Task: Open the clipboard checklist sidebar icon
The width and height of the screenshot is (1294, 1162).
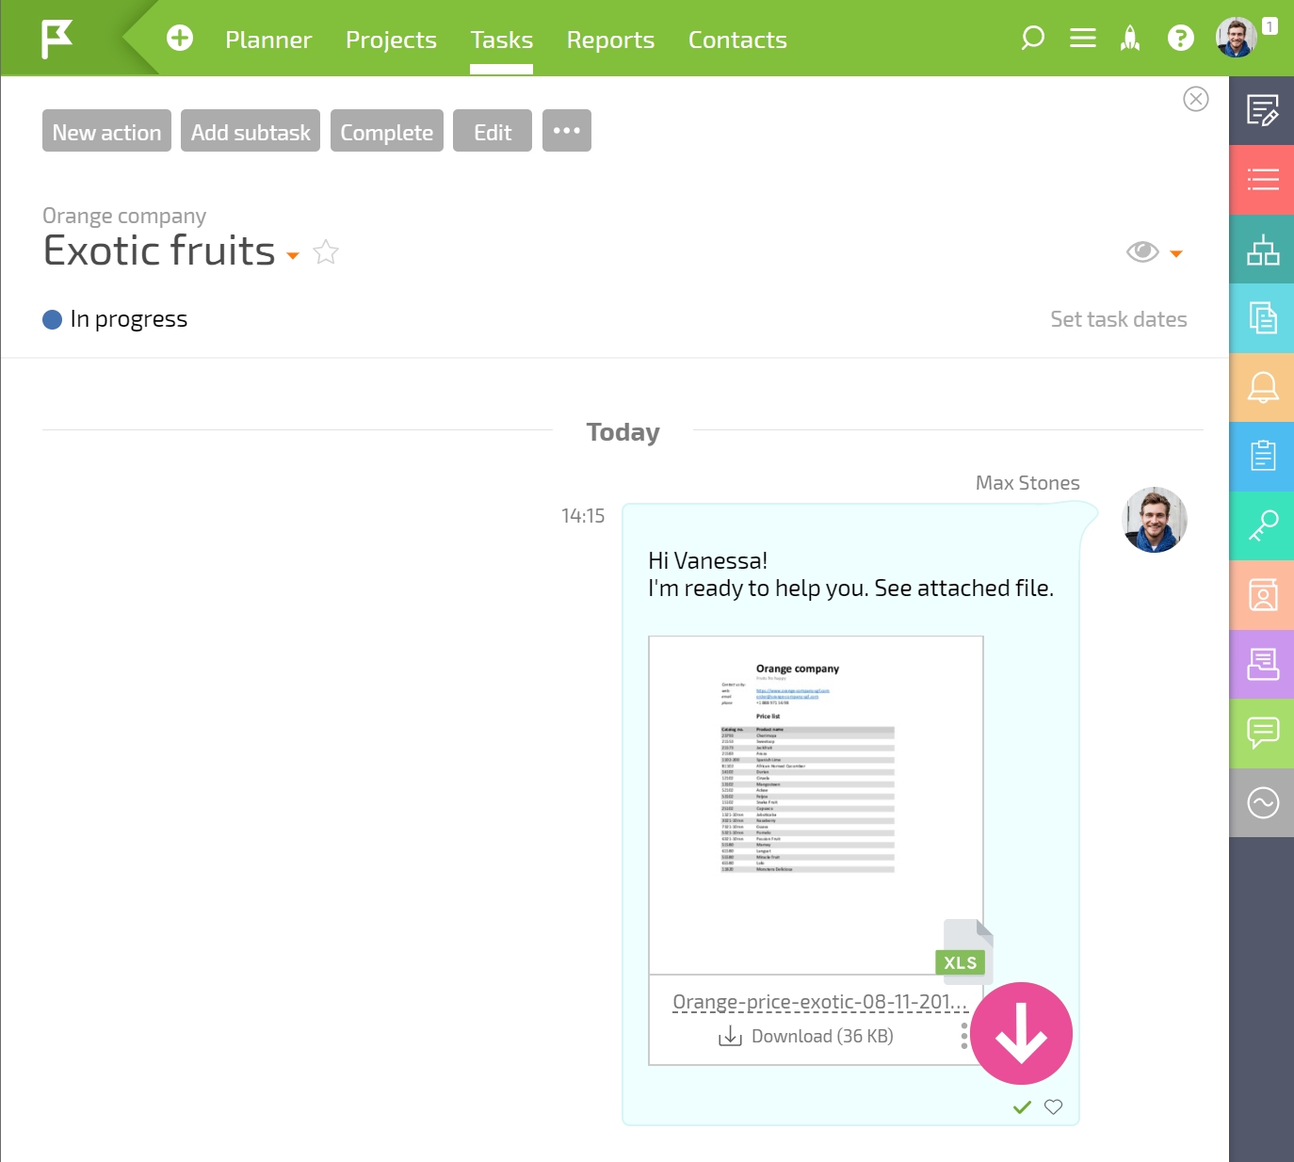Action: (1262, 456)
